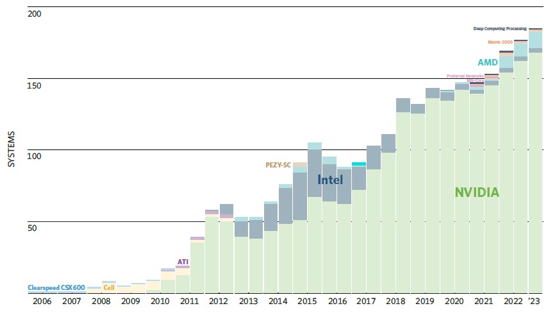Select the 2017 x-axis label
This screenshot has height=315, width=557.
coord(366,301)
